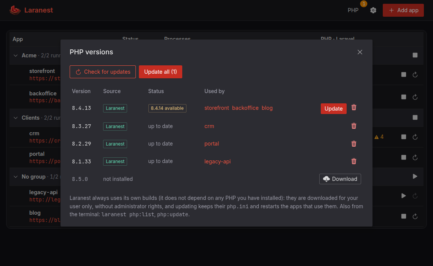
Task: Click the Laranest source badge for 8.3.27
Action: coord(115,127)
